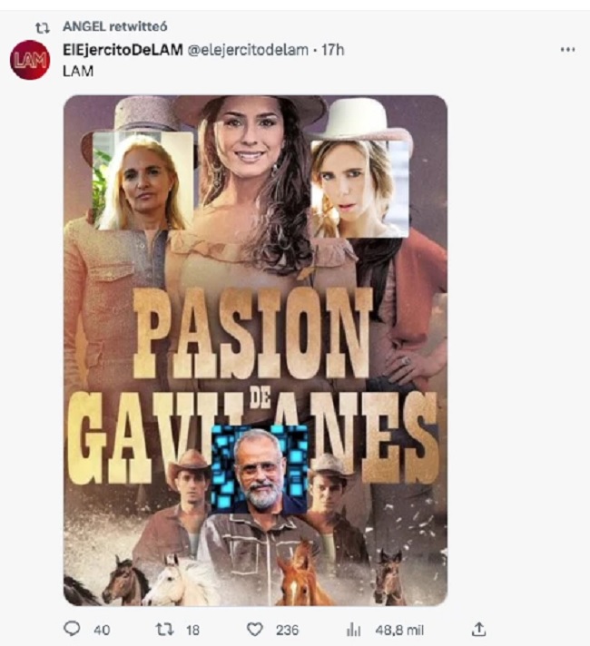The image size is (590, 646).
Task: Open ElEjercitoDeLAM display name link
Action: point(123,50)
